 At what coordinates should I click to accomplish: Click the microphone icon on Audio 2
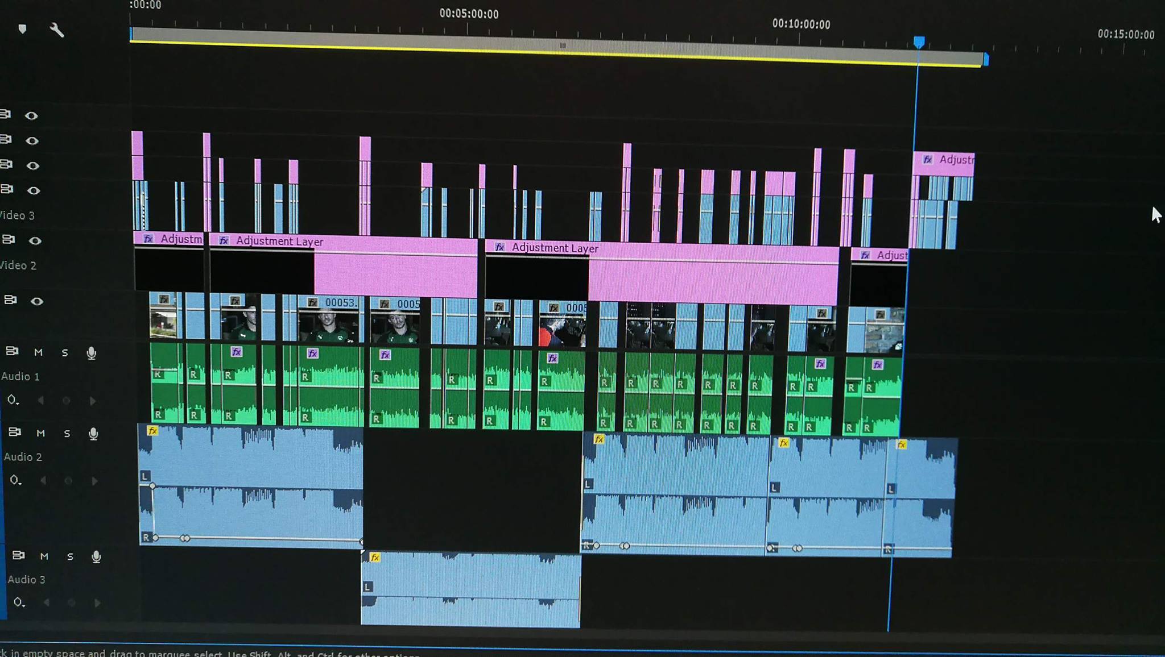click(93, 434)
